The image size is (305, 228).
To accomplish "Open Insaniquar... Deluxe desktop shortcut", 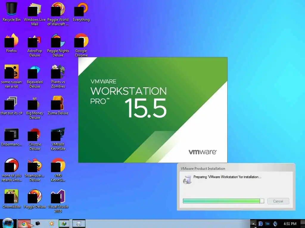I will click(x=35, y=170).
